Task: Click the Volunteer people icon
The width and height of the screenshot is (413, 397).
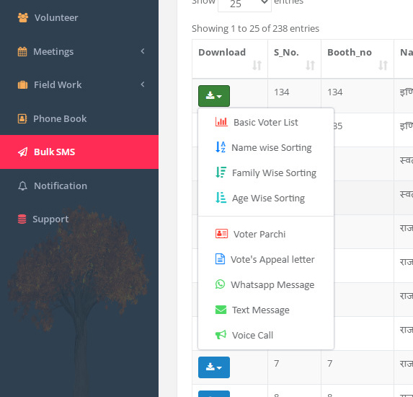Action: pyautogui.click(x=23, y=17)
